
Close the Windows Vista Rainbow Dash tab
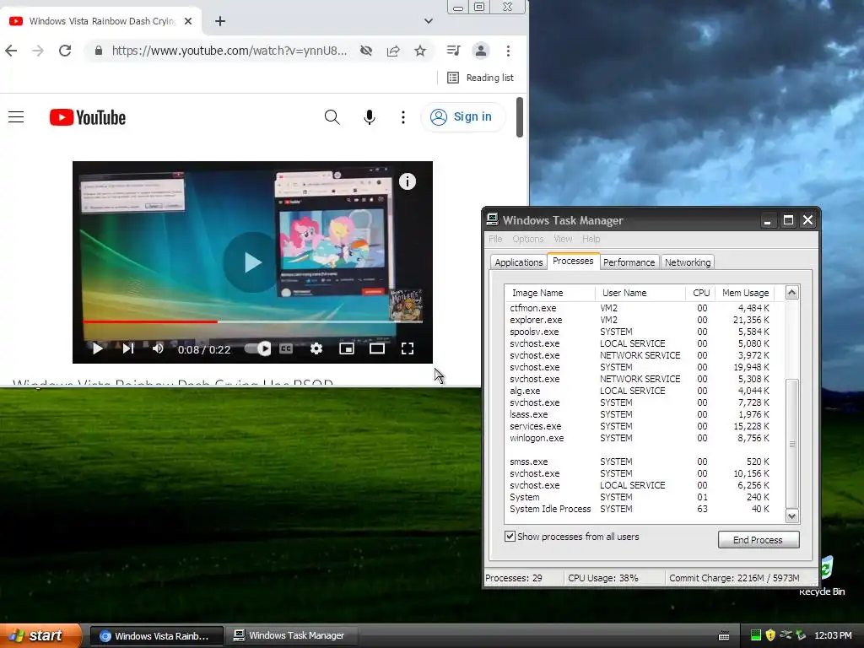coord(188,21)
